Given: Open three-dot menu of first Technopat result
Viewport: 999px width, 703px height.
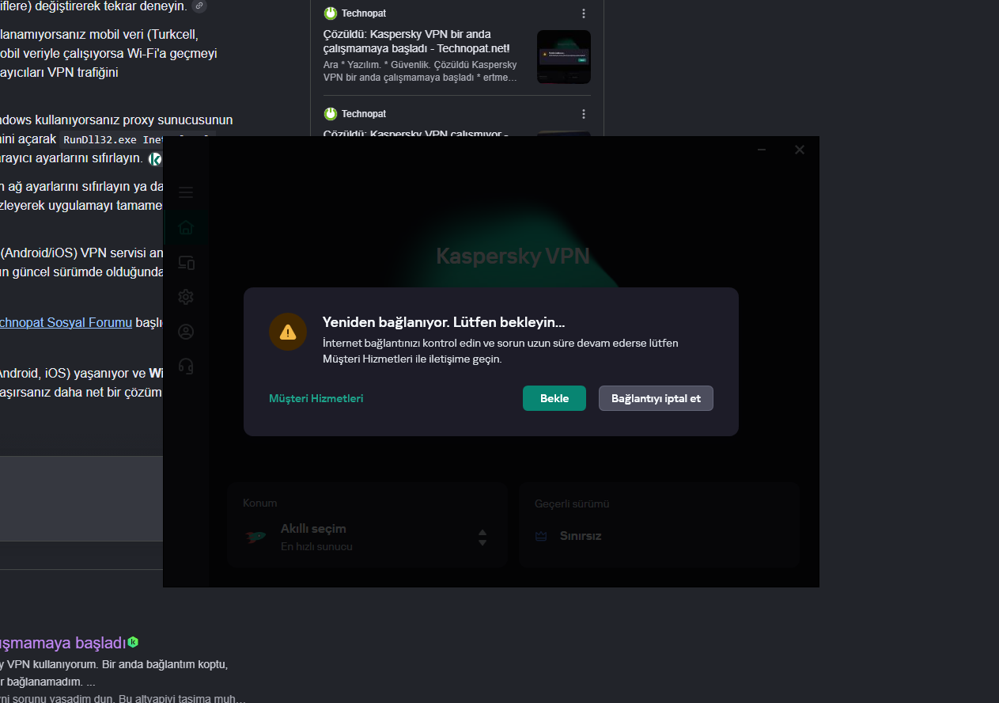Looking at the screenshot, I should [584, 13].
